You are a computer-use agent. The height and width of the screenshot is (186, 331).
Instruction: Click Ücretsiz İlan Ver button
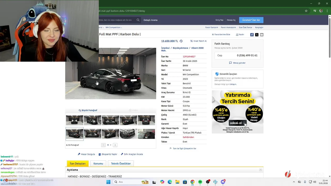[251, 20]
